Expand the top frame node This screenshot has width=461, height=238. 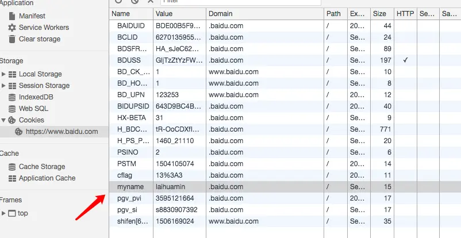pyautogui.click(x=4, y=213)
